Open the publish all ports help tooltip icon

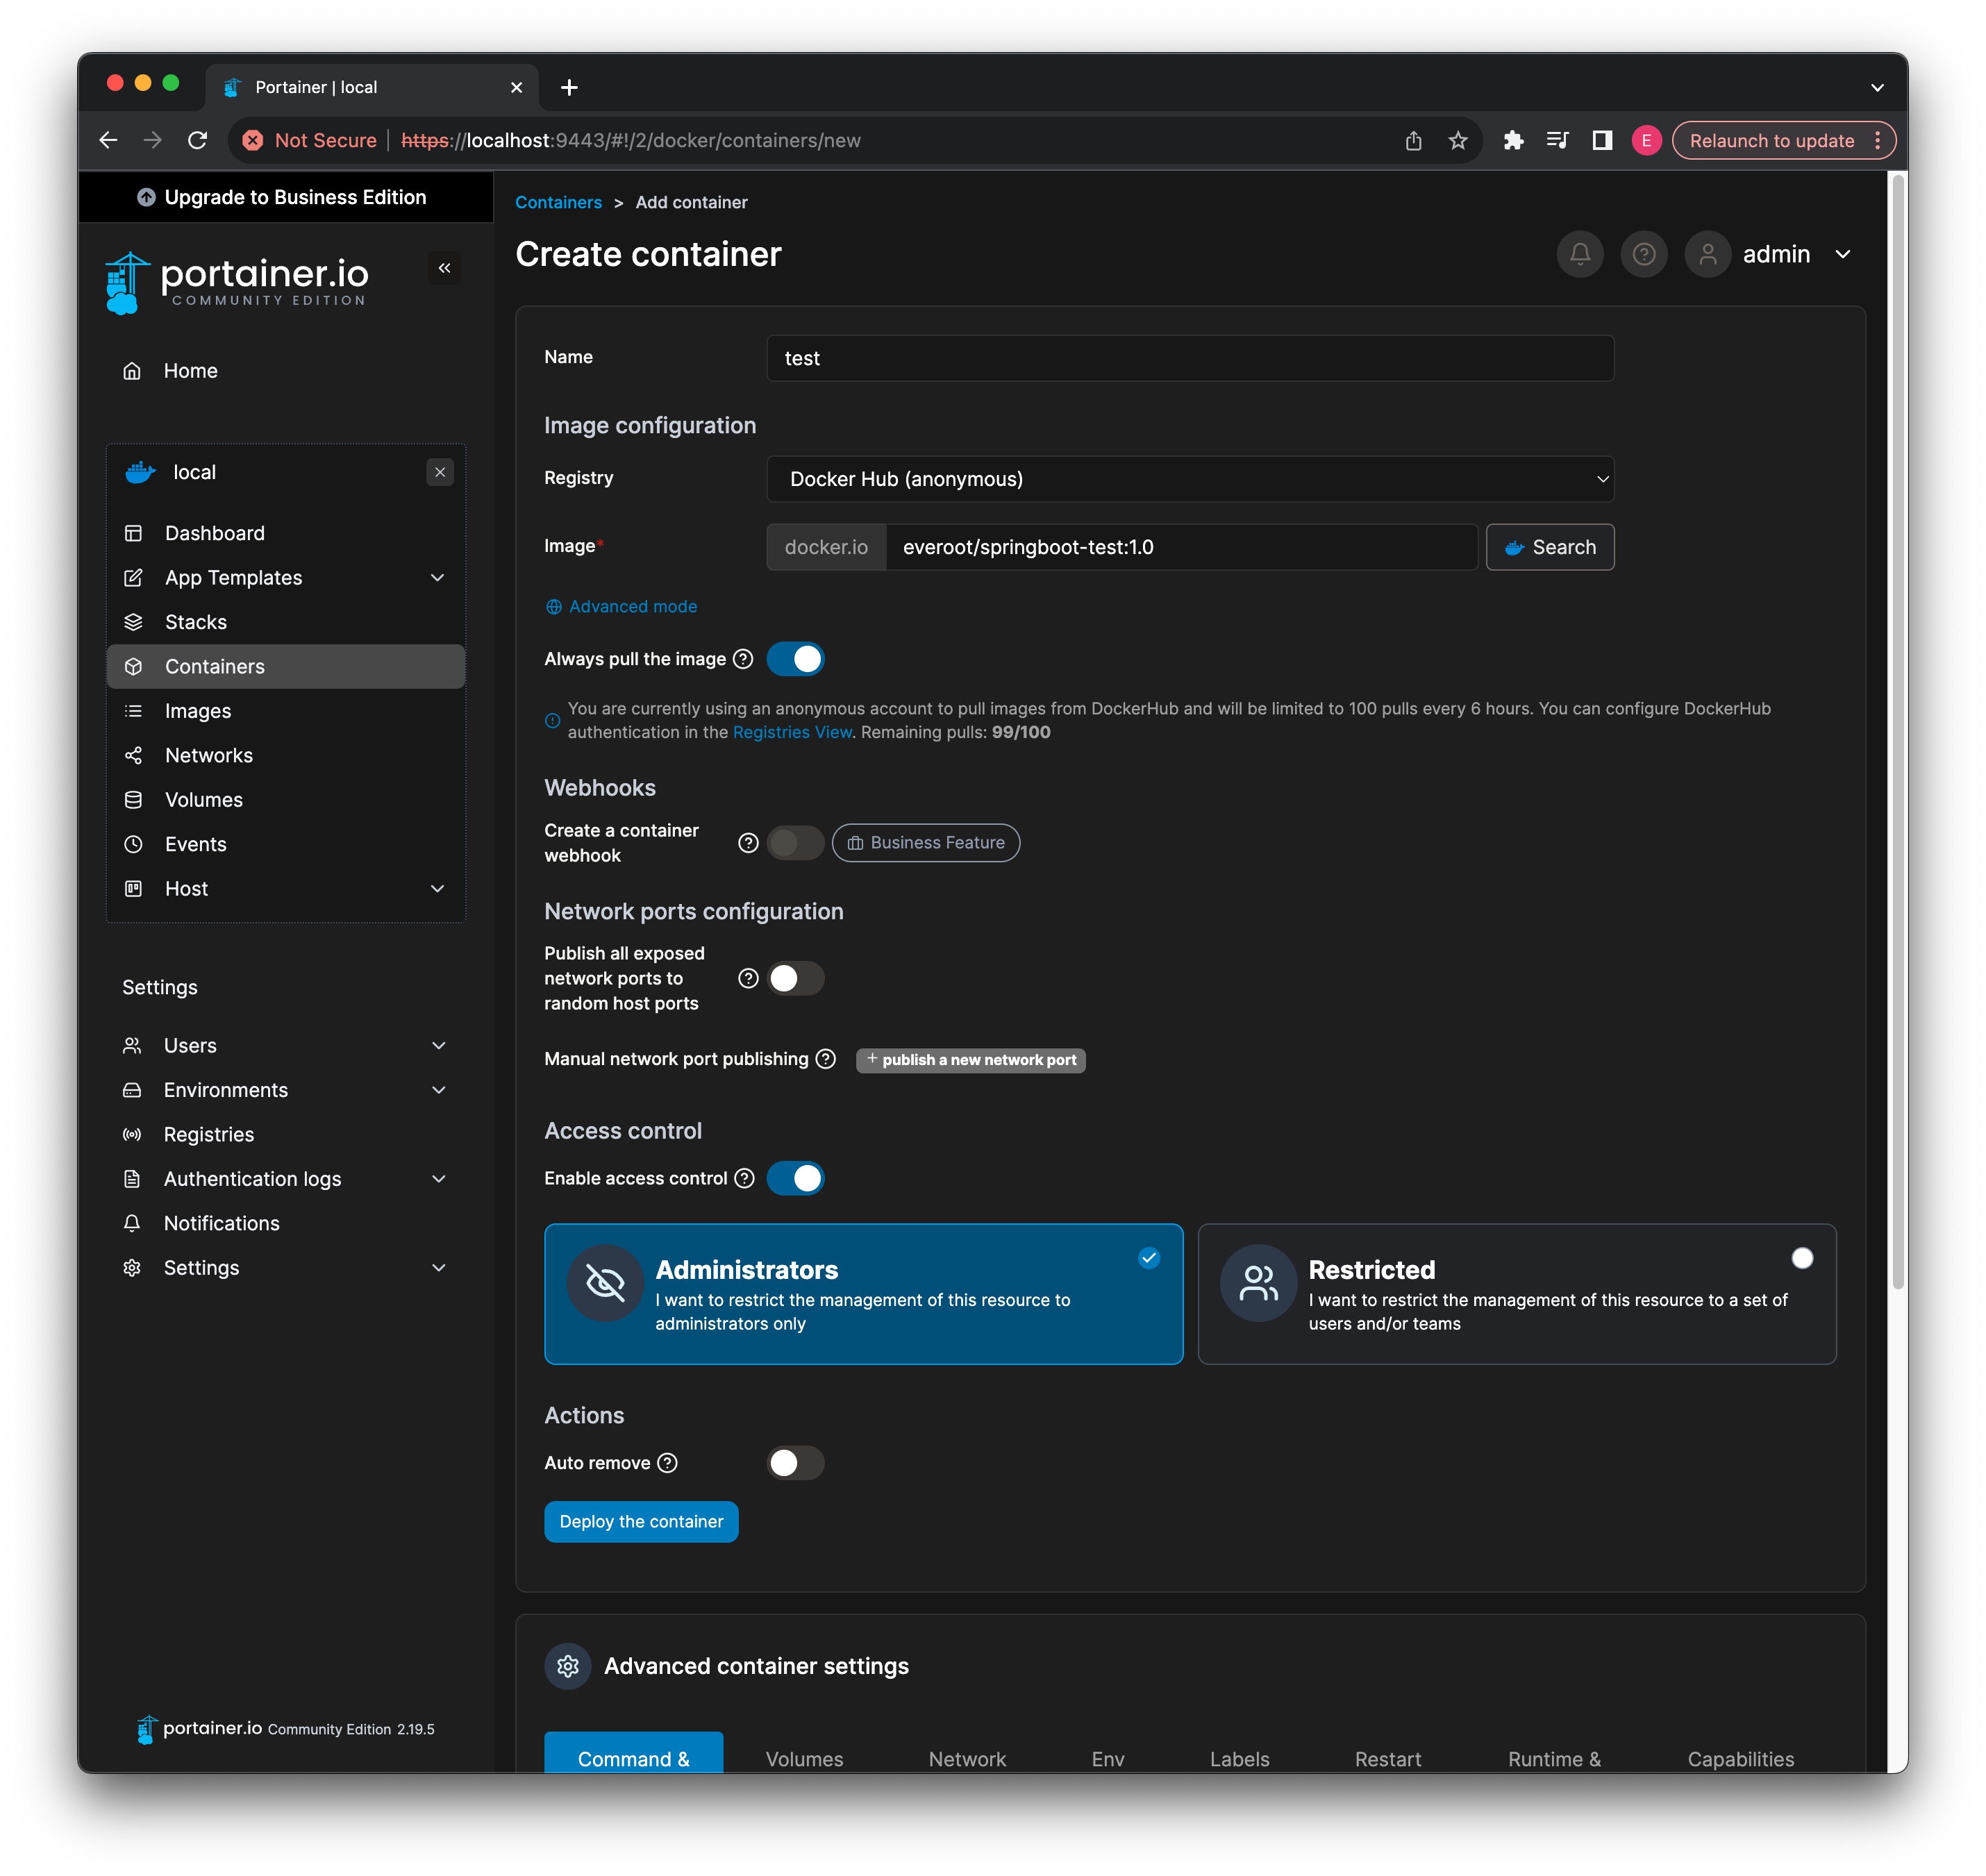click(748, 978)
